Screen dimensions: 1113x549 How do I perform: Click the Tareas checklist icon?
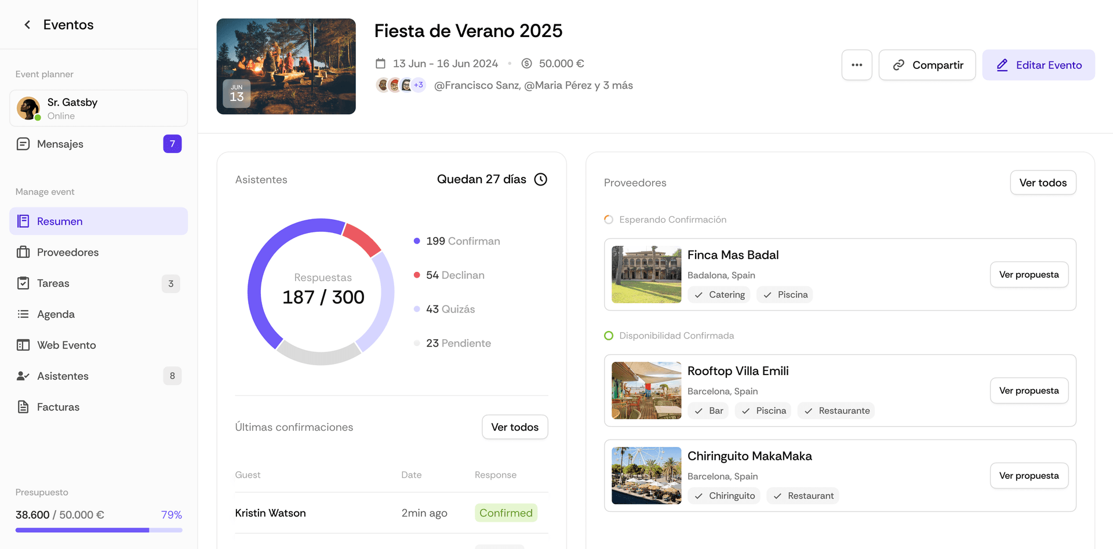pos(23,283)
